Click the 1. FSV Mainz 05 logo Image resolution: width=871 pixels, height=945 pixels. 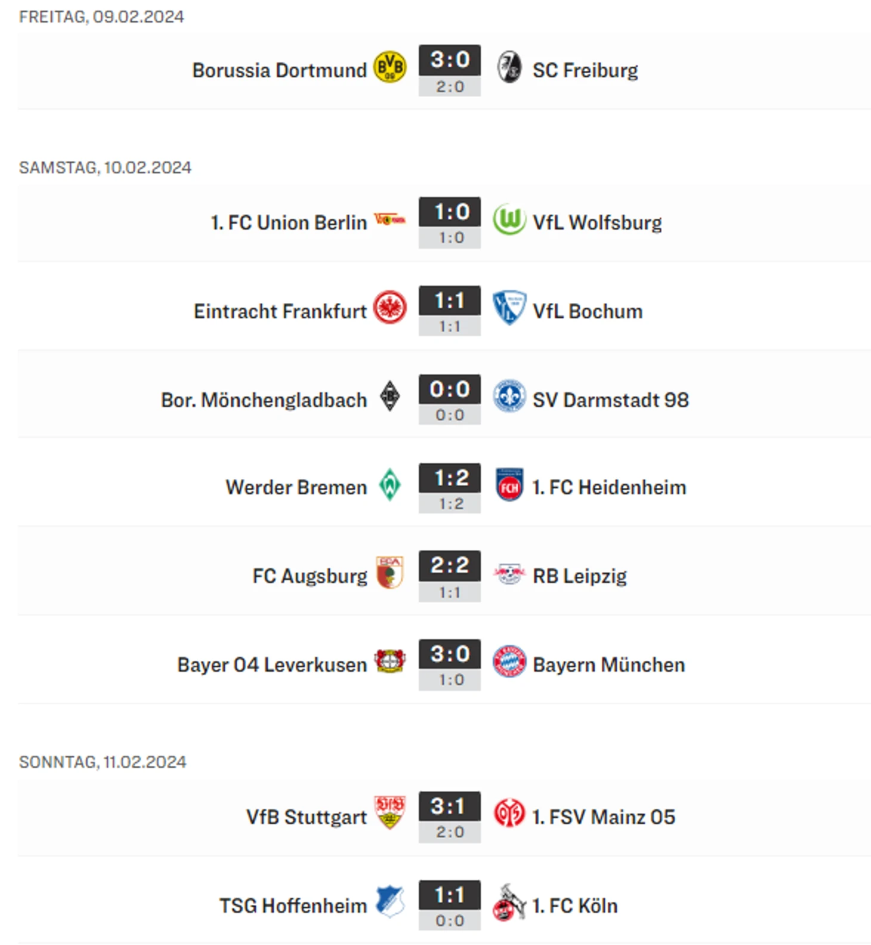click(x=509, y=813)
